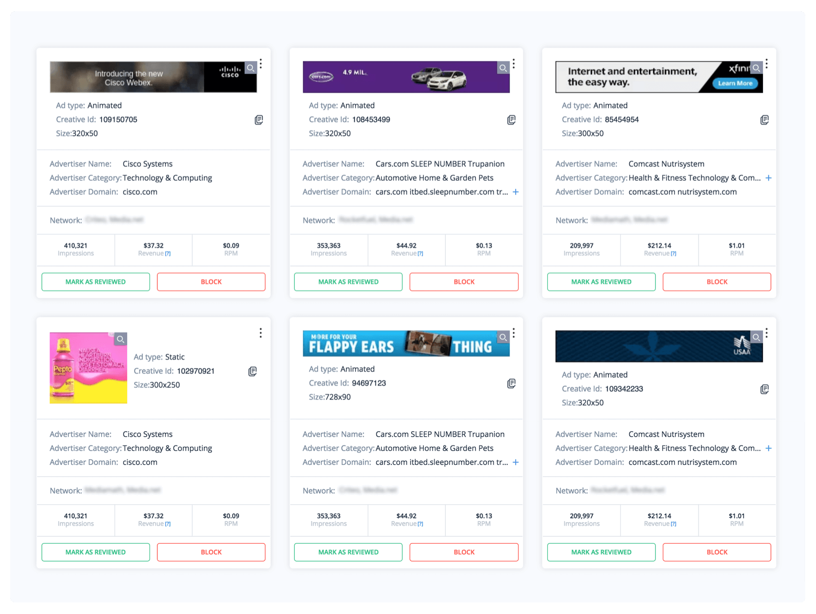Open kebab menu on Pepto ad card

(260, 333)
